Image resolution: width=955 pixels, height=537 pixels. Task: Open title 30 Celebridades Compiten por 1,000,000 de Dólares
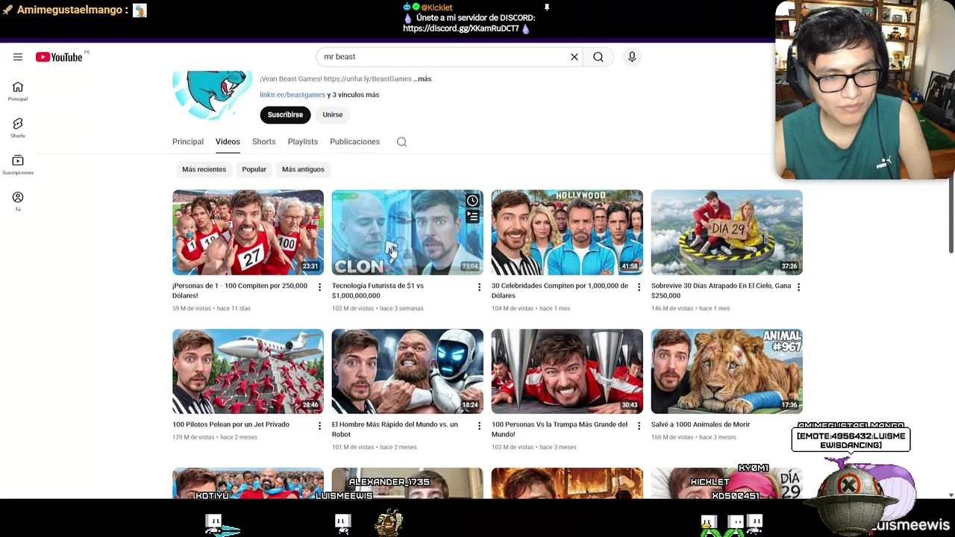560,290
